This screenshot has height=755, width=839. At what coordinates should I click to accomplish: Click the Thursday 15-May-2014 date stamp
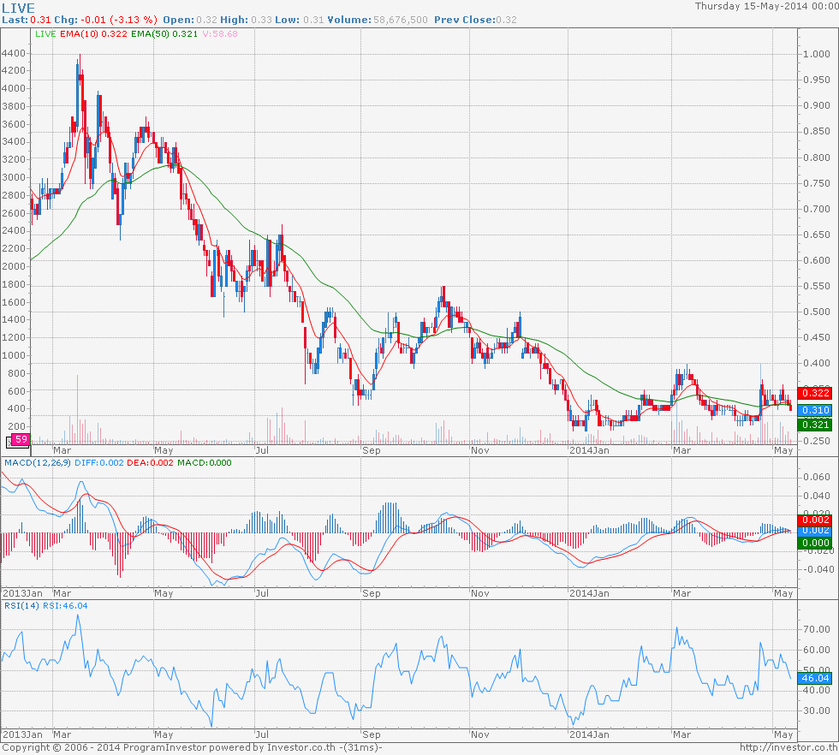[766, 7]
